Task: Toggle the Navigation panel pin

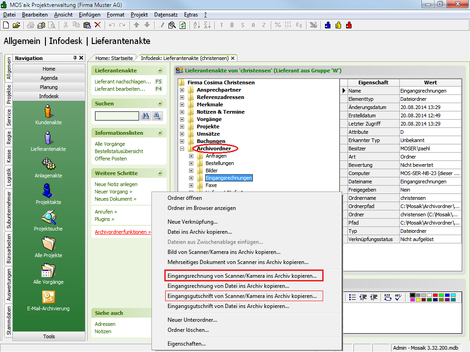Action: tap(75, 58)
